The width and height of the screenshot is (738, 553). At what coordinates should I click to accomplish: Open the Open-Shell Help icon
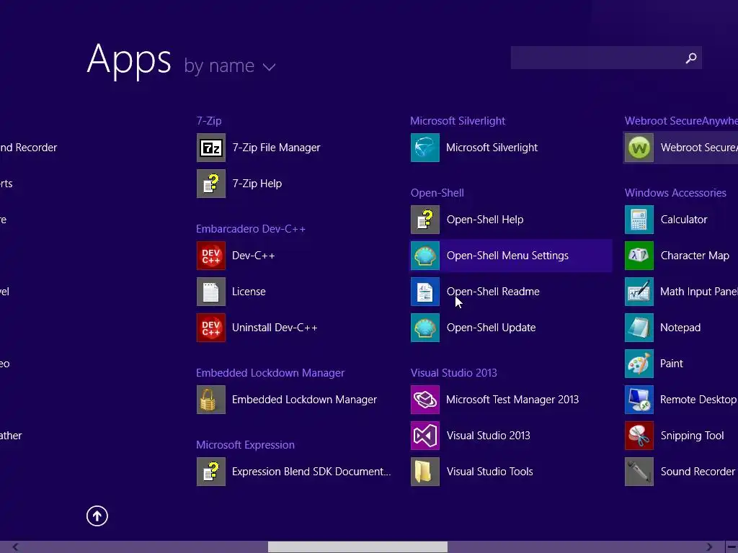(x=425, y=220)
